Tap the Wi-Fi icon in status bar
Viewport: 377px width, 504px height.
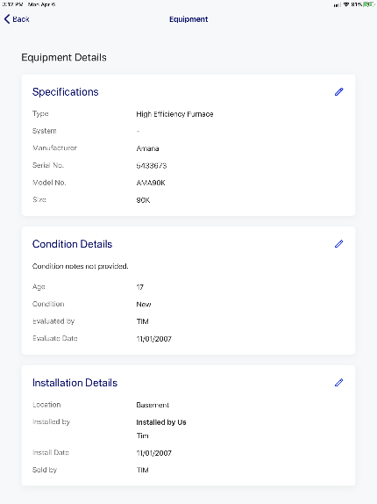click(x=346, y=4)
